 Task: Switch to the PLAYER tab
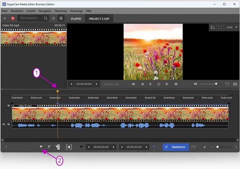click(76, 18)
